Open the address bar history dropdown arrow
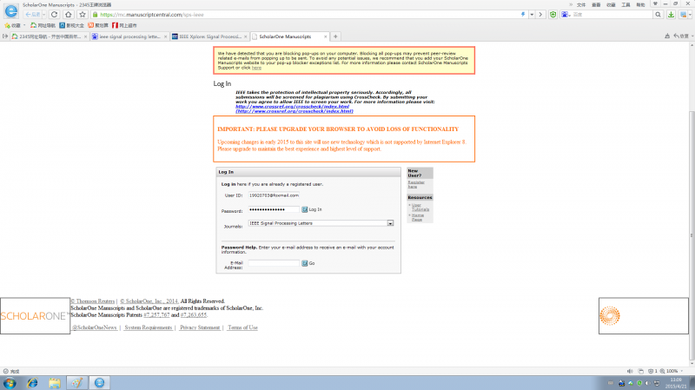This screenshot has width=695, height=390. coord(532,15)
